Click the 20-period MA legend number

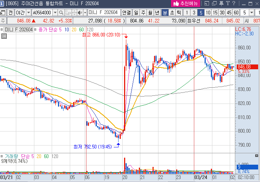[x=74, y=29]
